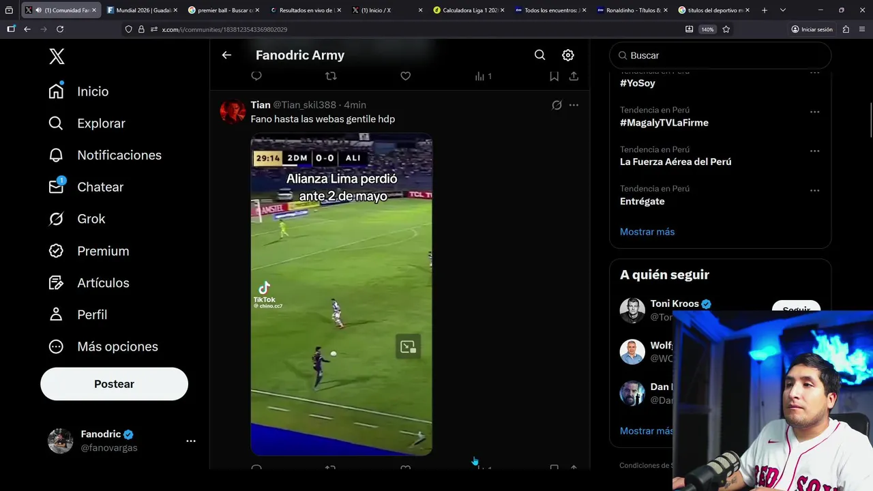Go back with the Fanodric Army arrow
Screen dimensions: 873x491
[x=226, y=55]
